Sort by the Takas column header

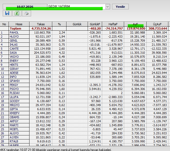pos(41,24)
